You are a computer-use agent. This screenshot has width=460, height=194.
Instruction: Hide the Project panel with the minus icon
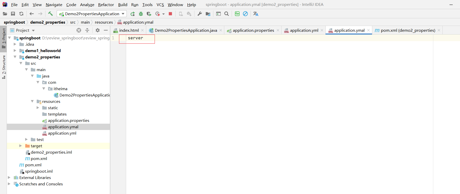[x=106, y=30]
